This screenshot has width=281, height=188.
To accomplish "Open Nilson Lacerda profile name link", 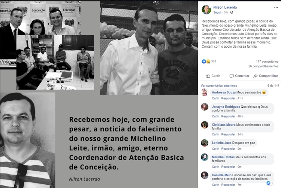I will (225, 8).
